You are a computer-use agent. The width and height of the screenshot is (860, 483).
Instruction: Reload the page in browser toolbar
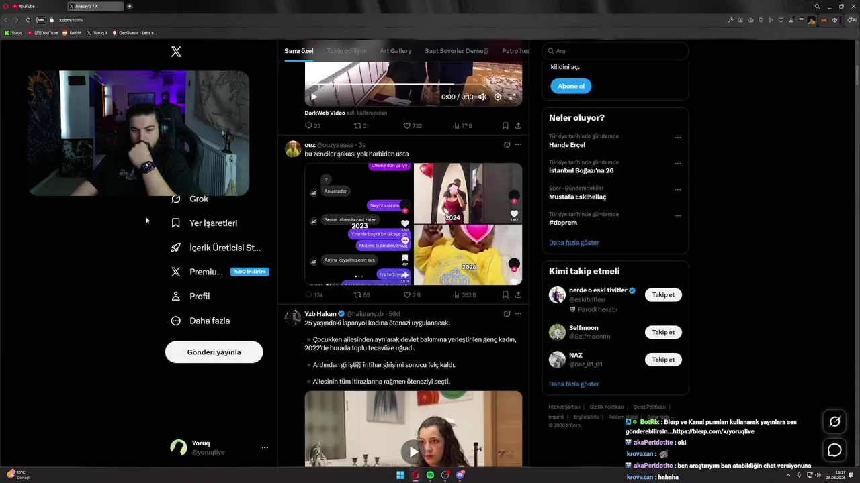coord(28,20)
